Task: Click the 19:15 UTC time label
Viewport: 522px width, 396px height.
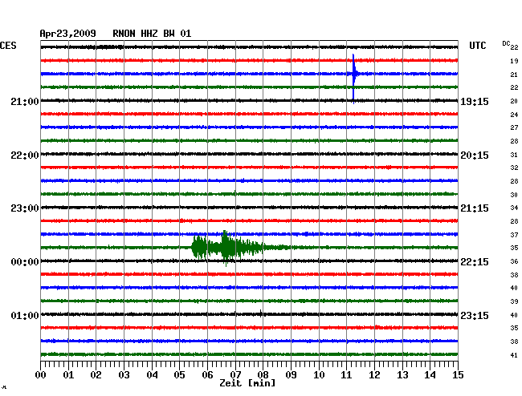Action: 475,101
